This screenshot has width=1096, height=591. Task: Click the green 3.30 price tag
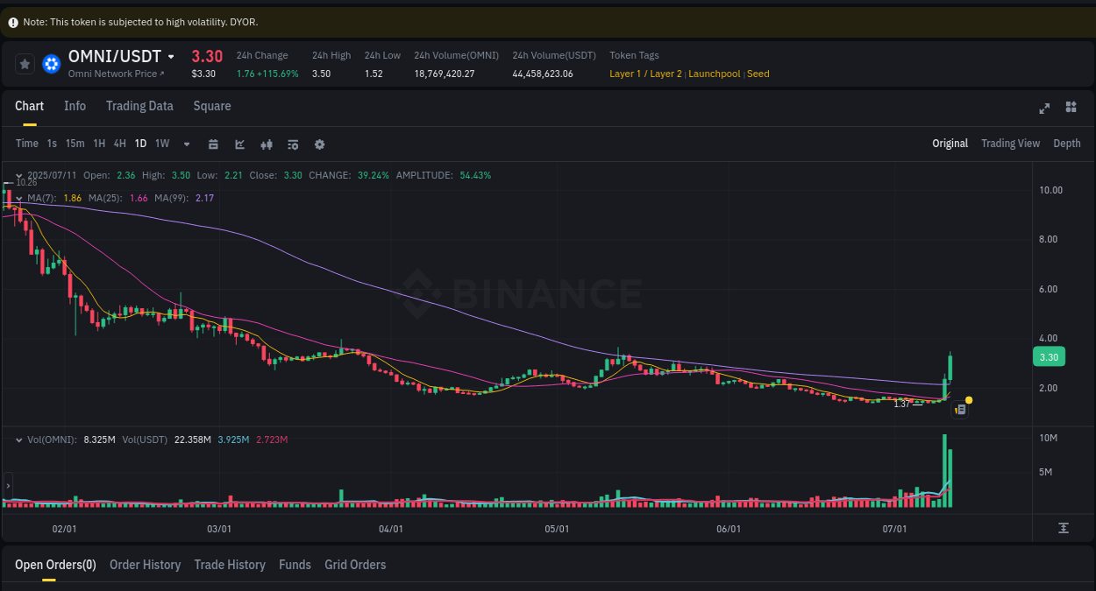pyautogui.click(x=1049, y=356)
